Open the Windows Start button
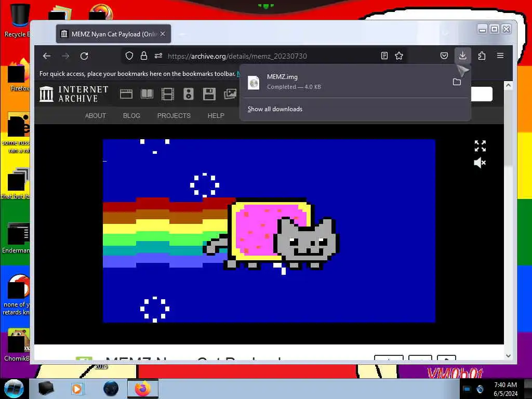Screen dimensions: 532x399 pos(14,389)
